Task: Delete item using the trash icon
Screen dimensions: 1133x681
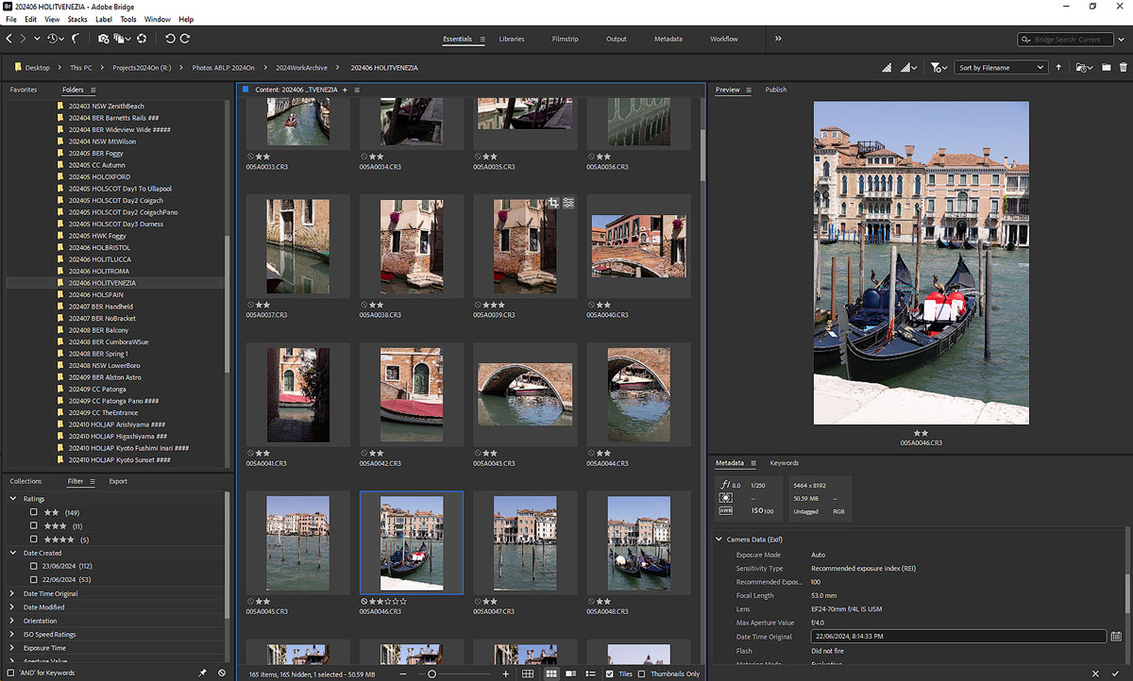Action: tap(1123, 68)
